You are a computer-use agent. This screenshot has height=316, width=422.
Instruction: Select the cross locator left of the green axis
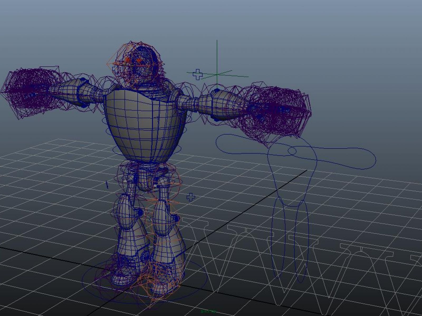click(197, 75)
